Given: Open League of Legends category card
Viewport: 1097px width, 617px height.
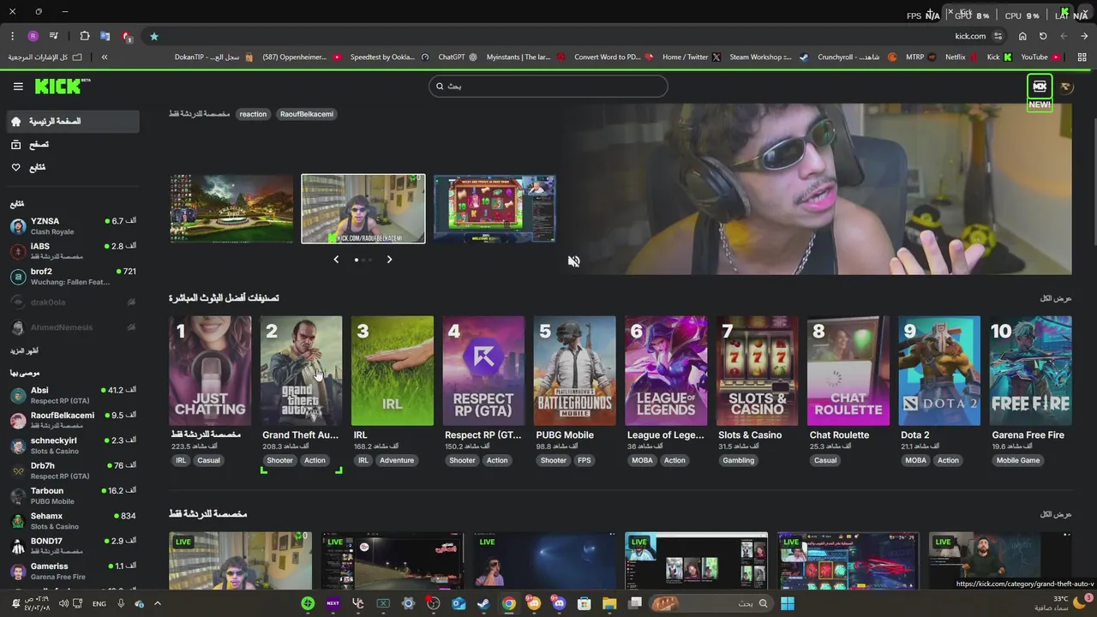Looking at the screenshot, I should (x=666, y=371).
